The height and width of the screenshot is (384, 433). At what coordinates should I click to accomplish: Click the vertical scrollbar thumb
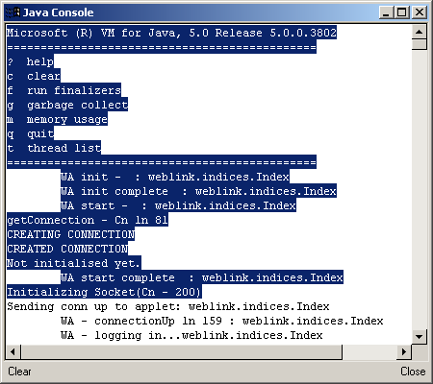419,44
